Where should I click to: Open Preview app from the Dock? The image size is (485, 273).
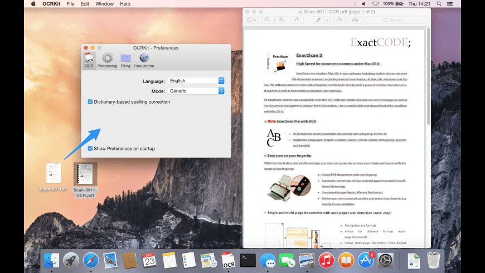[x=307, y=260]
